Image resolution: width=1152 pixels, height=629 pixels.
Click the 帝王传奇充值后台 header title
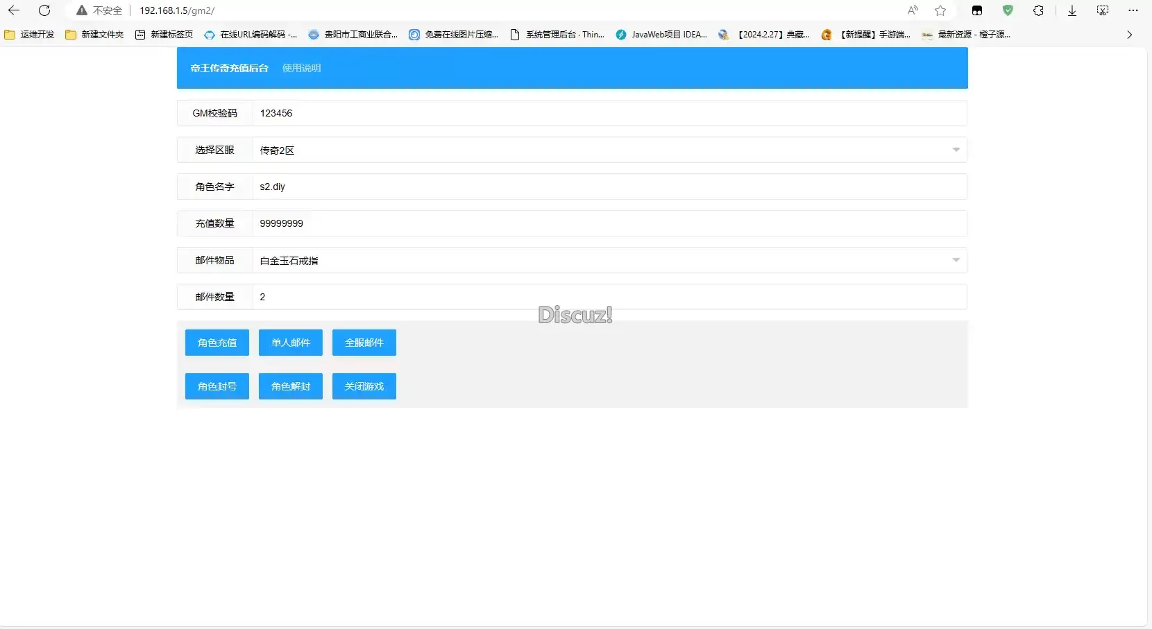click(x=229, y=68)
